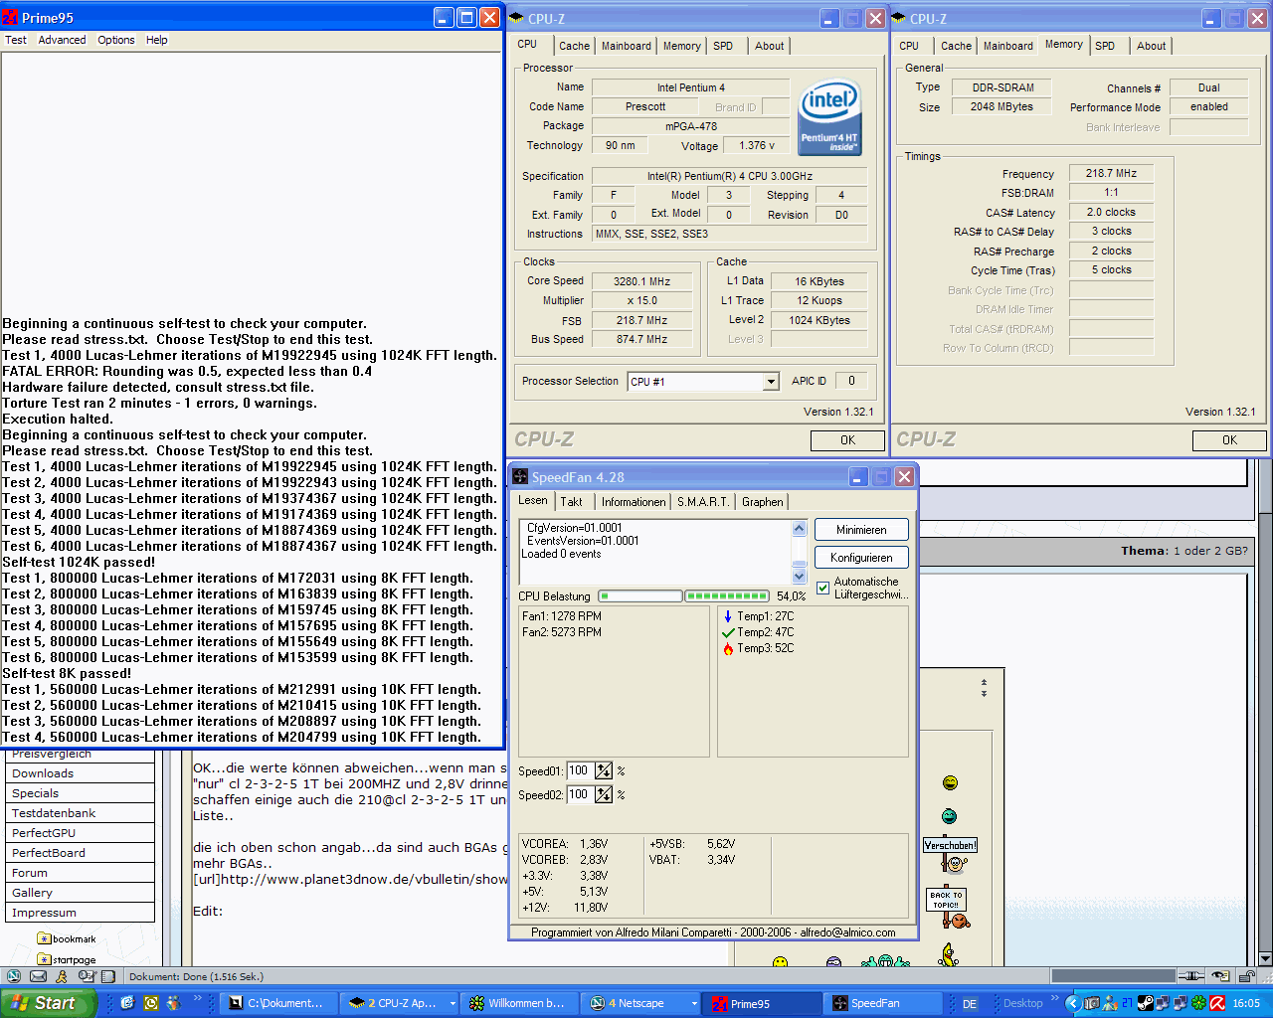The image size is (1273, 1018).
Task: Click the Temp1 blue down-arrow icon in SpeedFan
Action: [728, 616]
